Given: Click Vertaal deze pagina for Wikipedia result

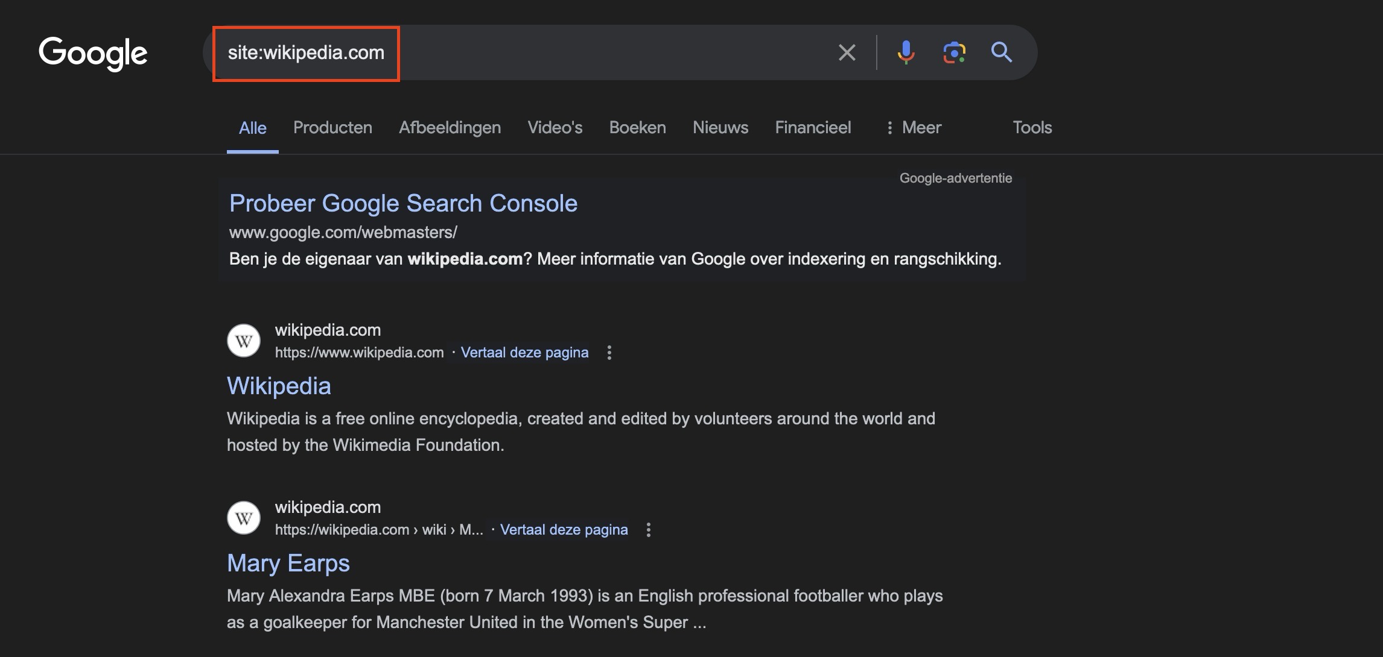Looking at the screenshot, I should point(524,353).
